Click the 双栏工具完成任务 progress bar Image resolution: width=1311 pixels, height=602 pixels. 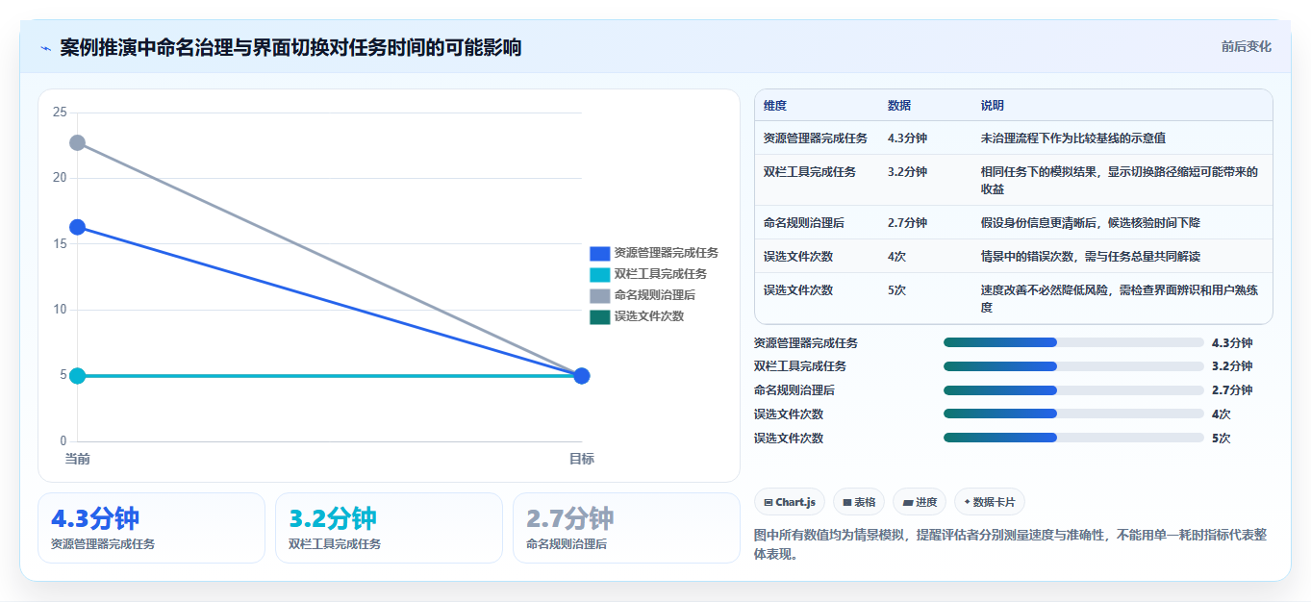(x=1073, y=366)
